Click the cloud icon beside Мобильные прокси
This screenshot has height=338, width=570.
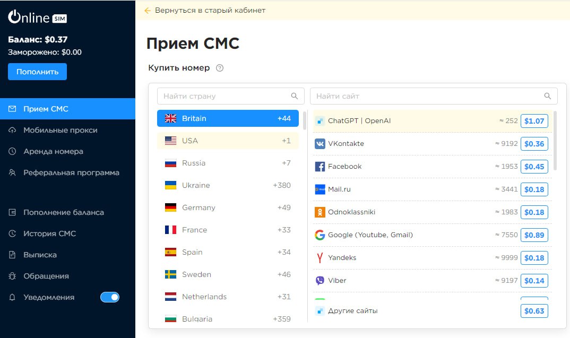12,130
